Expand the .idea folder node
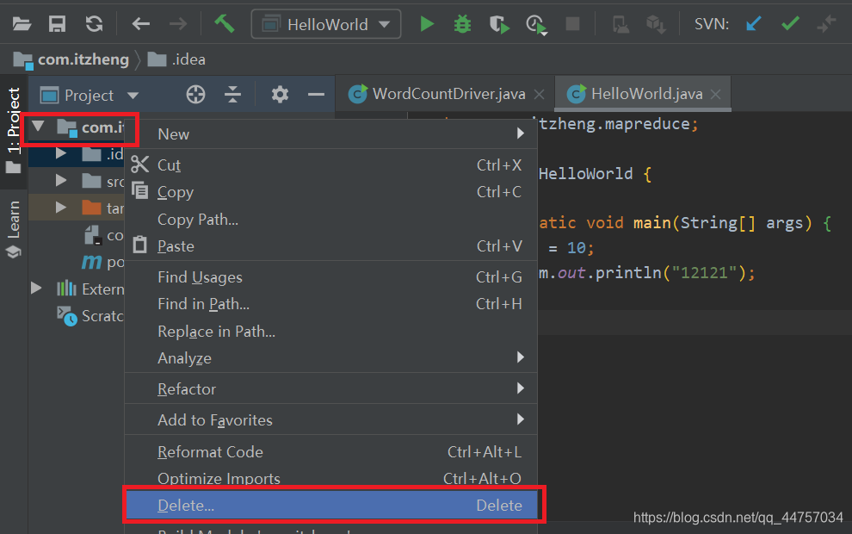Viewport: 852px width, 534px height. 61,154
